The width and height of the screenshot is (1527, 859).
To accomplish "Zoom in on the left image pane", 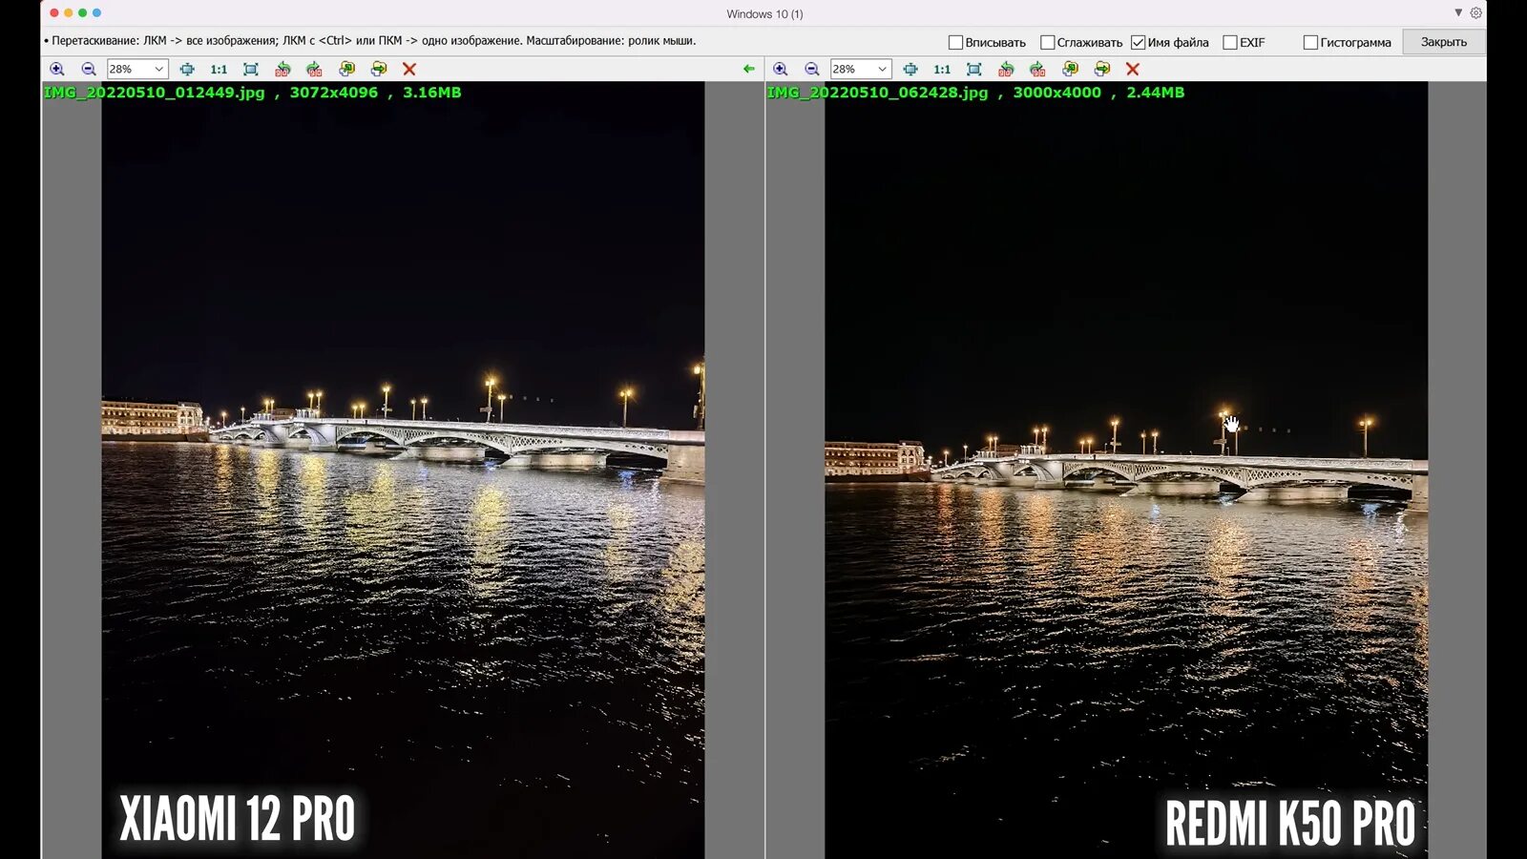I will 57,69.
